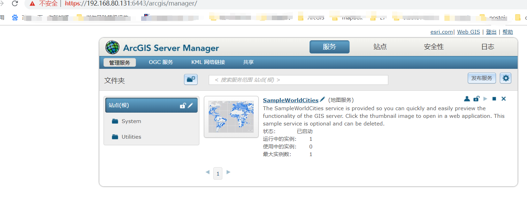Open Manager settings via the gear icon
The width and height of the screenshot is (527, 203).
(505, 78)
